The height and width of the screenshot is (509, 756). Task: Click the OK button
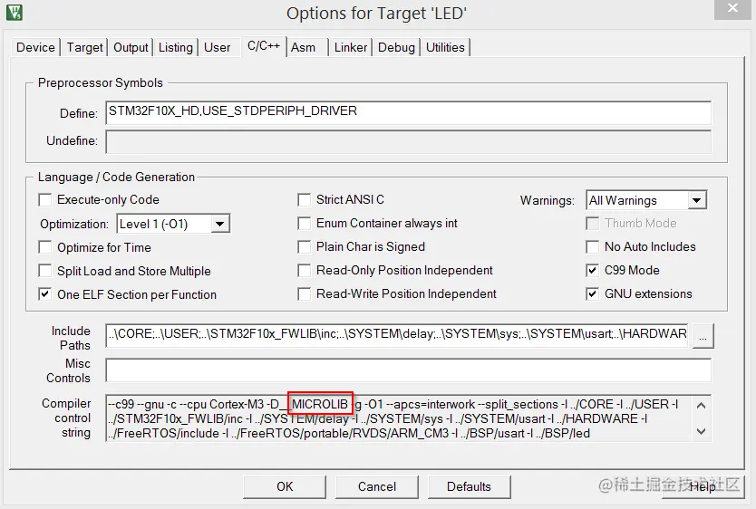coord(285,487)
